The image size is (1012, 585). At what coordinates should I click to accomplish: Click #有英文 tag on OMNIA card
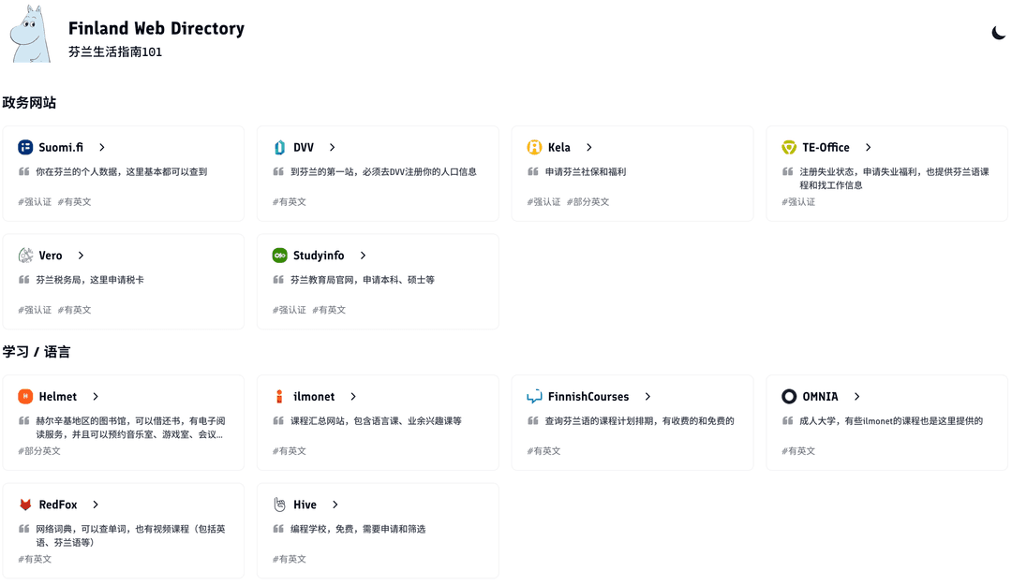pos(798,451)
